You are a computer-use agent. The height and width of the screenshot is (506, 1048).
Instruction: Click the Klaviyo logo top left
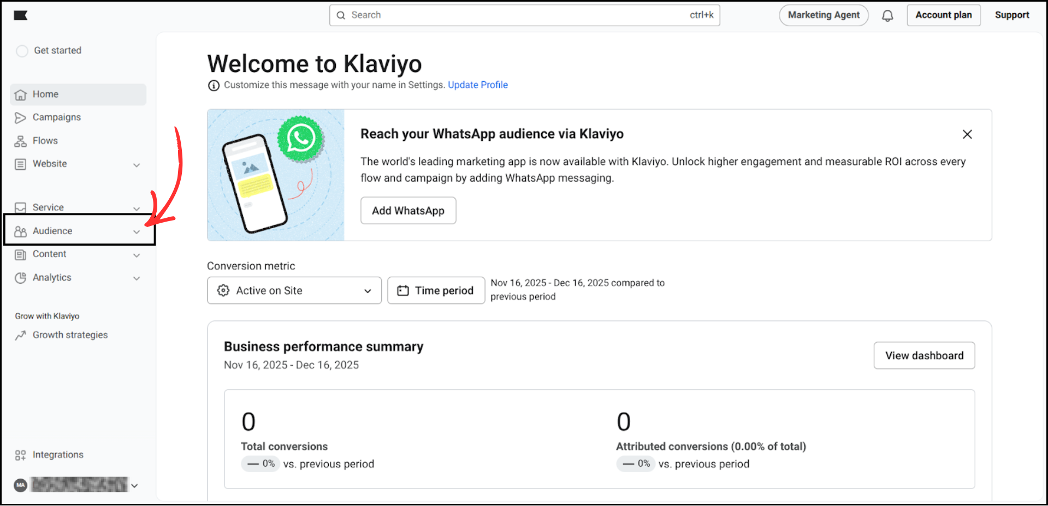[x=20, y=15]
